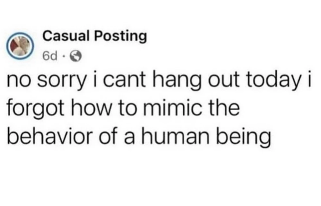The height and width of the screenshot is (206, 321).
Task: Click the word of in last line
Action: tap(108, 135)
